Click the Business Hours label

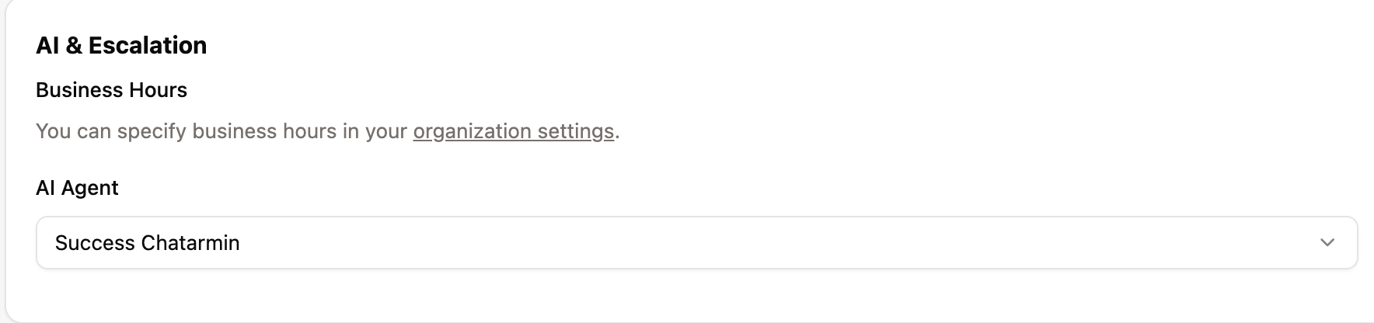(111, 90)
